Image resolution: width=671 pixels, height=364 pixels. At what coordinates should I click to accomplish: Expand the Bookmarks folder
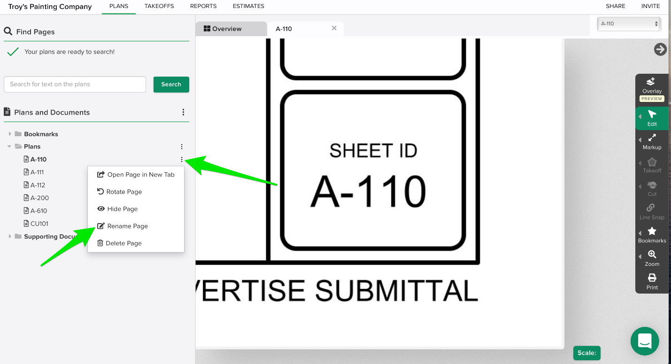(10, 134)
